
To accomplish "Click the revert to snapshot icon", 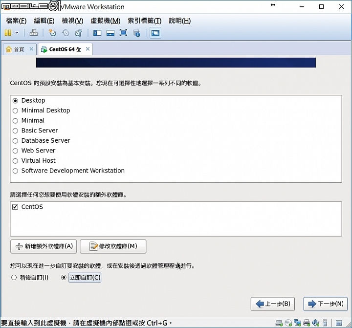I will click(66, 33).
